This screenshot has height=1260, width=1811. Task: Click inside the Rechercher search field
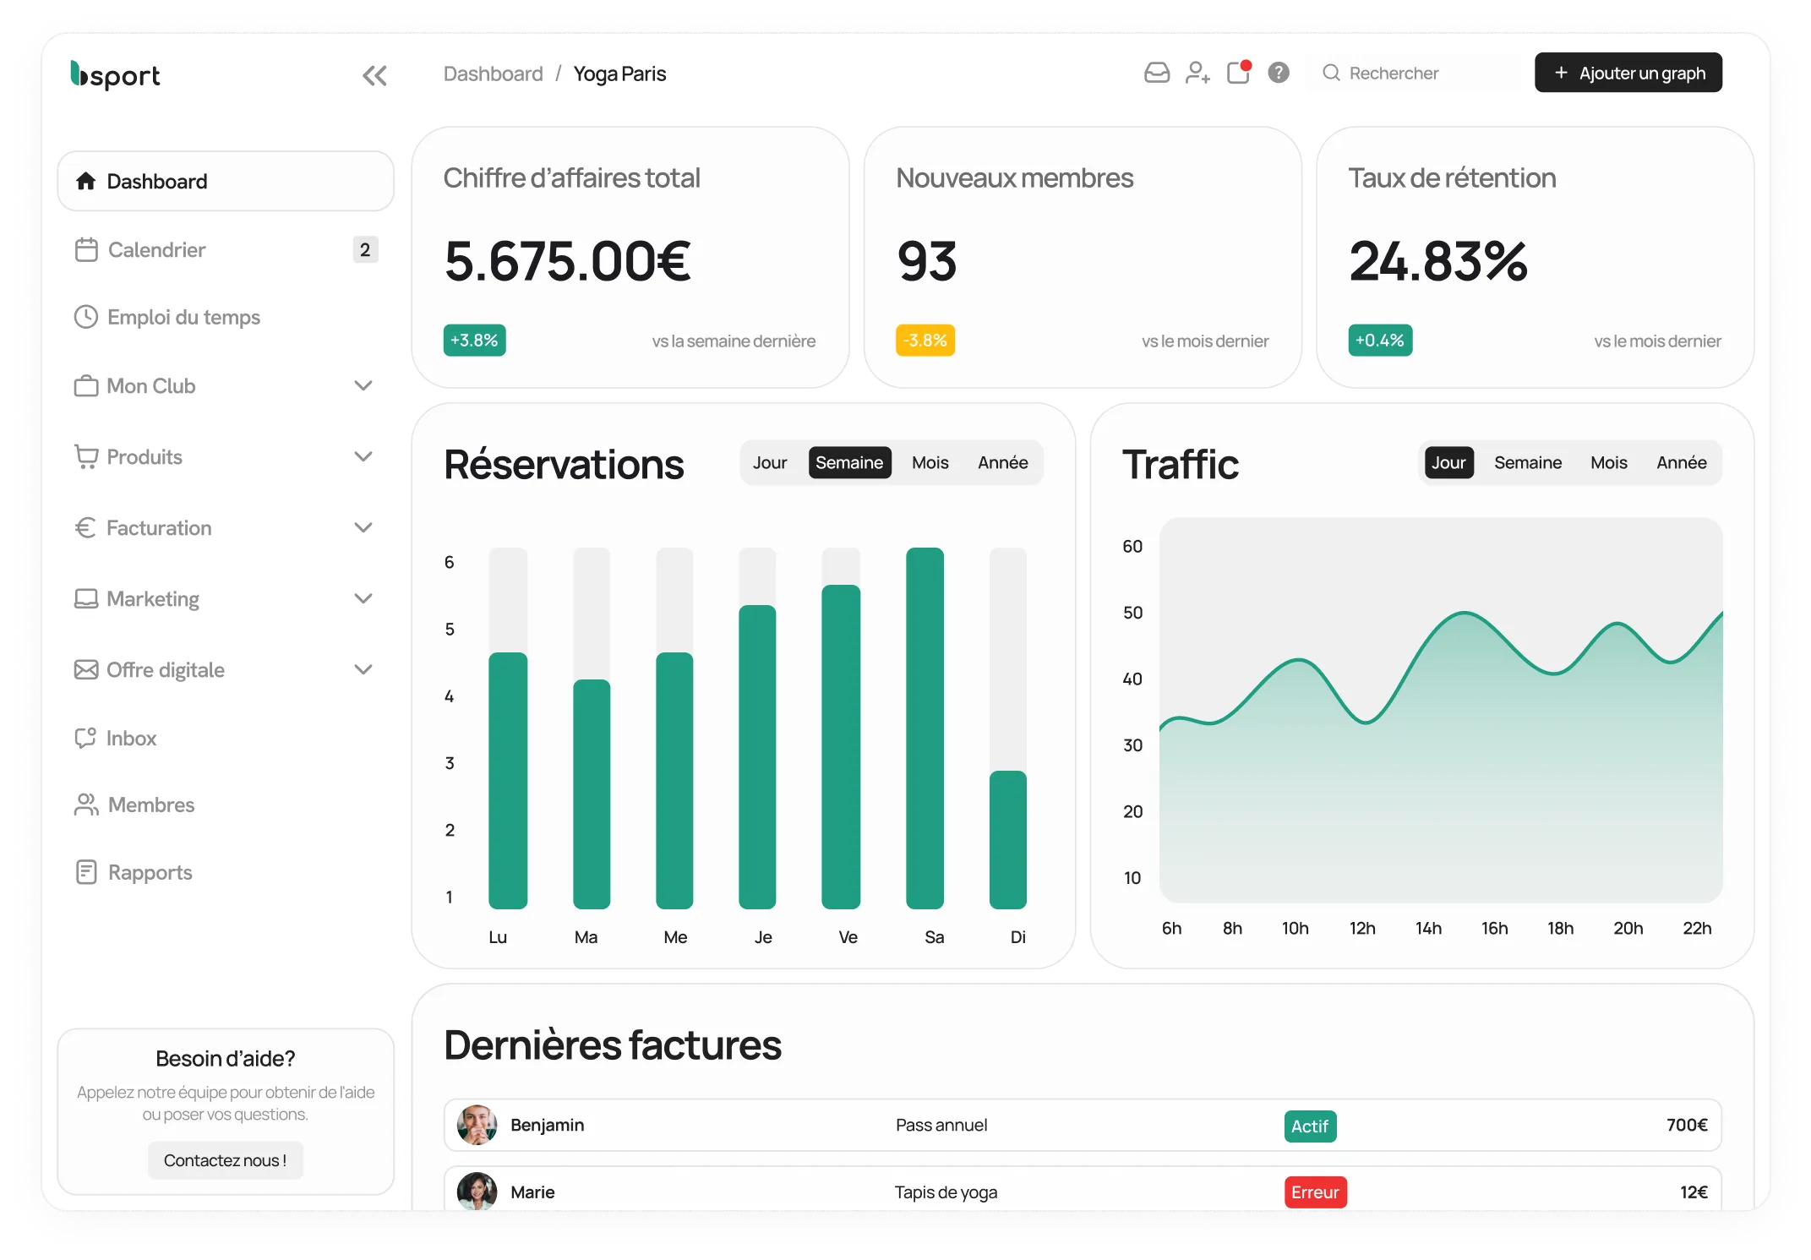1411,73
